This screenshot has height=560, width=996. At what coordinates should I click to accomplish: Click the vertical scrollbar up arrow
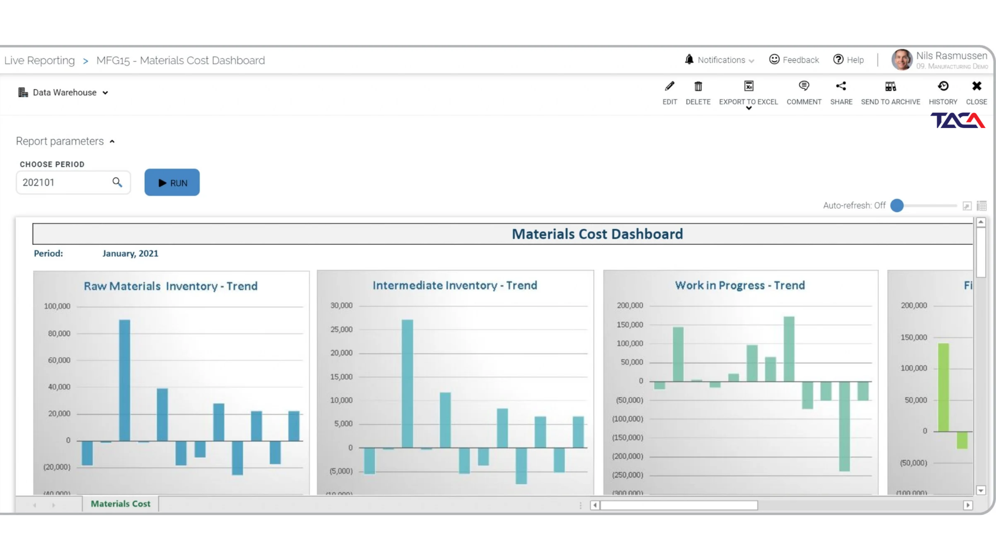pos(980,222)
